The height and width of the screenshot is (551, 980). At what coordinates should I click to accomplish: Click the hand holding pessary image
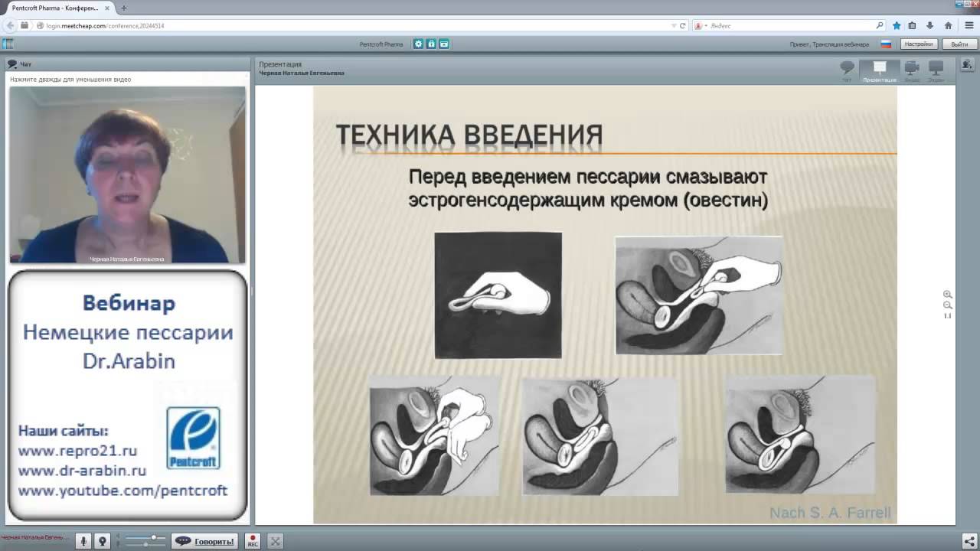(x=498, y=295)
